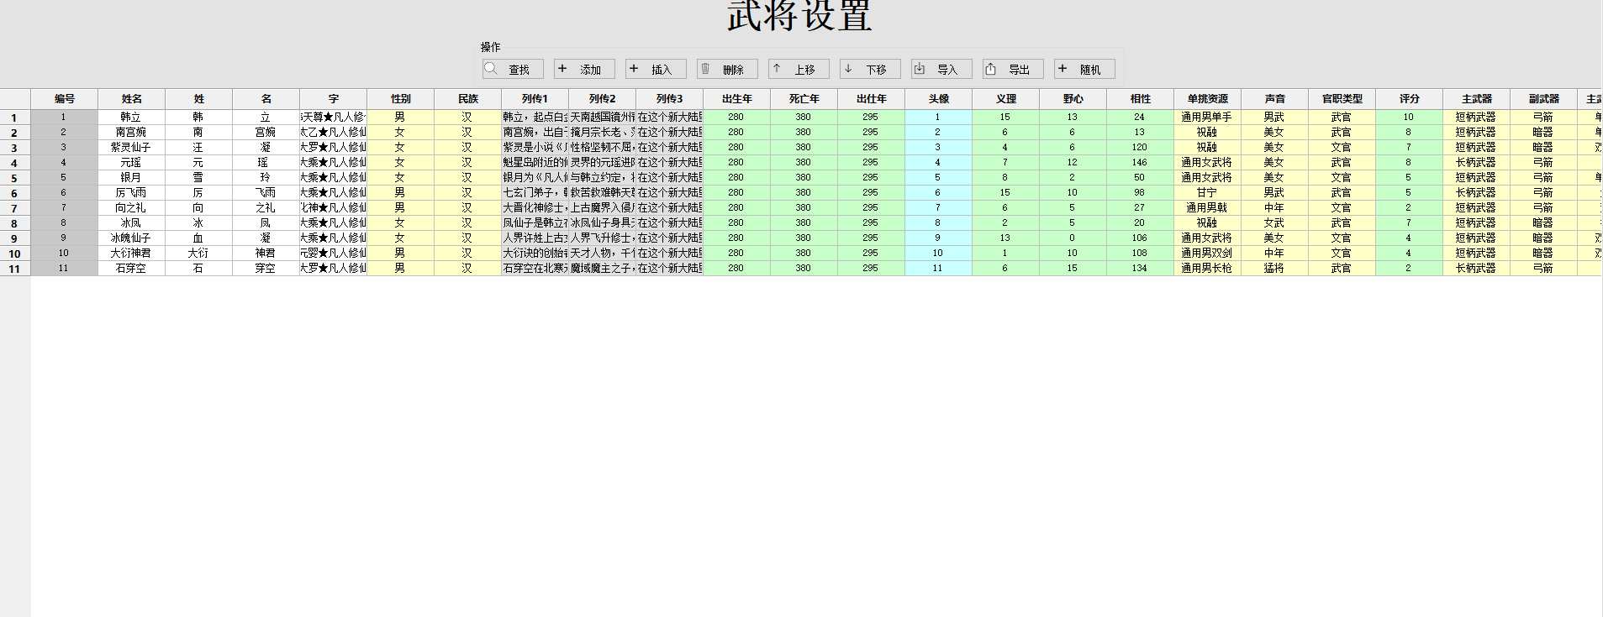The height and width of the screenshot is (617, 1603).
Task: Select the 列传3 column header
Action: pyautogui.click(x=670, y=99)
